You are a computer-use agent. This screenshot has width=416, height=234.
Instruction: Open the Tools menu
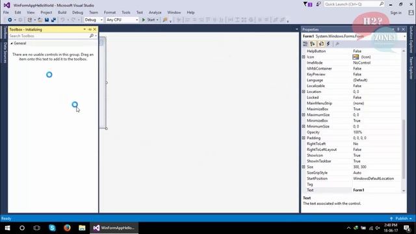coord(126,12)
